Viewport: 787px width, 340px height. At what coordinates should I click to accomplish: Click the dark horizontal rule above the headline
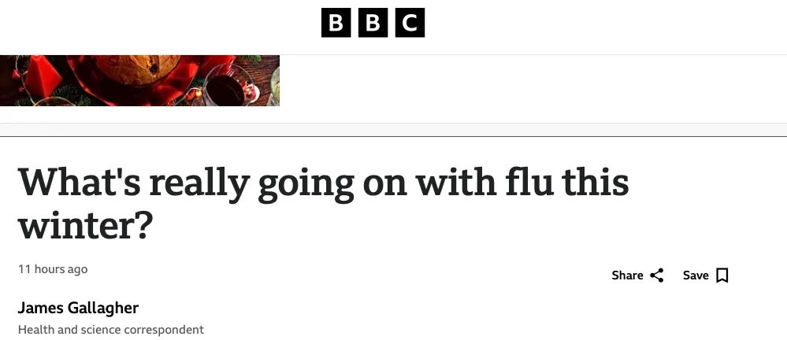tap(393, 136)
